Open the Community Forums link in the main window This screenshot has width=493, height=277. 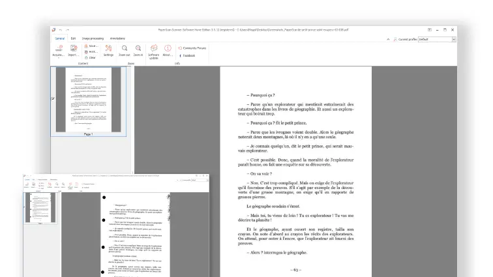tap(192, 48)
